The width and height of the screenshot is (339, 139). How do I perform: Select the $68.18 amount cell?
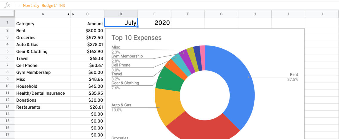(87, 58)
